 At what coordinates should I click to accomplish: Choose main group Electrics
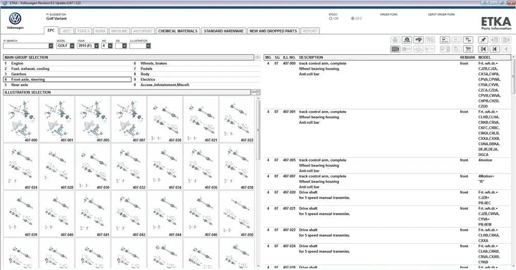point(148,80)
